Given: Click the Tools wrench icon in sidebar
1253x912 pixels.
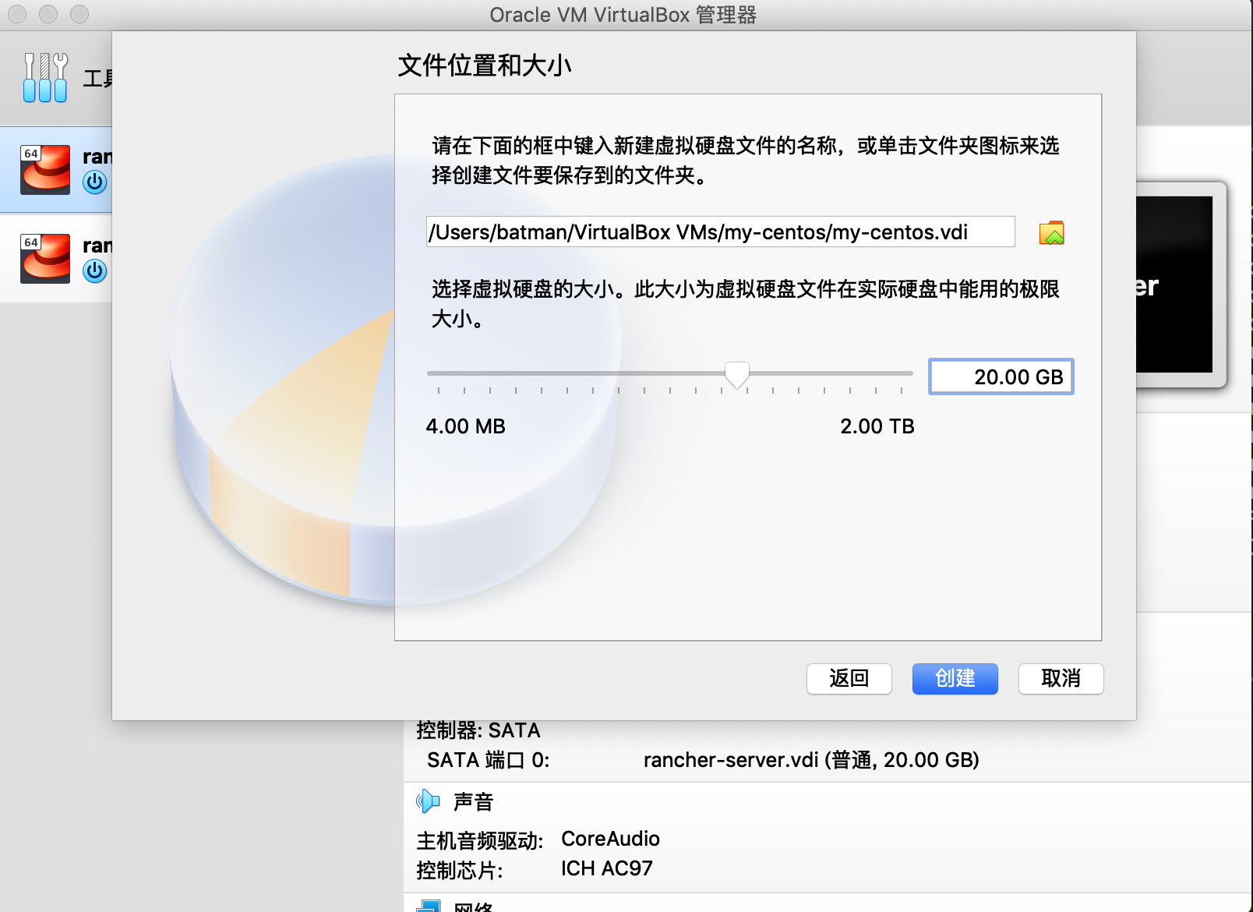Looking at the screenshot, I should click(45, 77).
